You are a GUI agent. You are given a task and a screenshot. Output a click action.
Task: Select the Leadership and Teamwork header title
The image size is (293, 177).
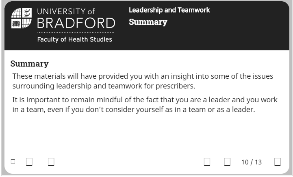[169, 10]
